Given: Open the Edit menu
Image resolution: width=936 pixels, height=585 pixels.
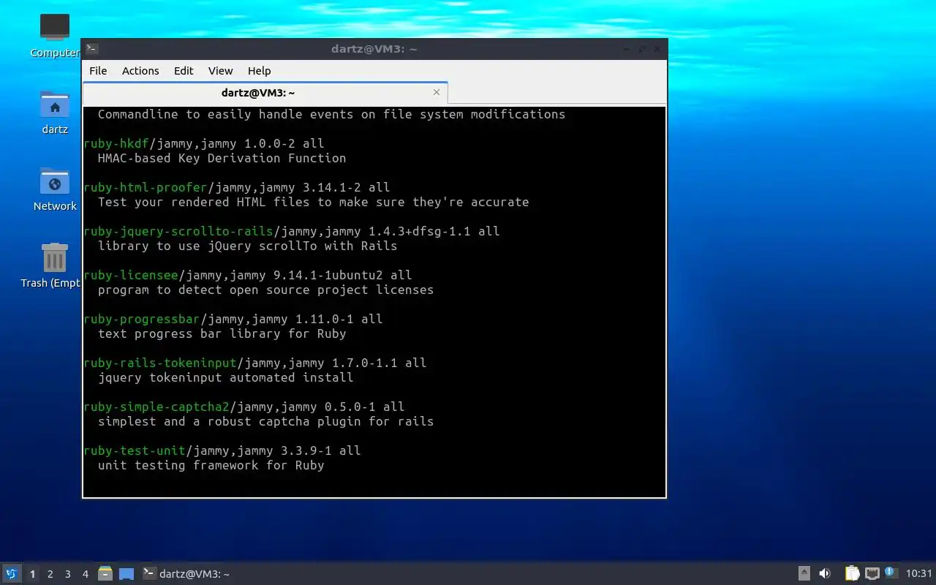Looking at the screenshot, I should (184, 71).
